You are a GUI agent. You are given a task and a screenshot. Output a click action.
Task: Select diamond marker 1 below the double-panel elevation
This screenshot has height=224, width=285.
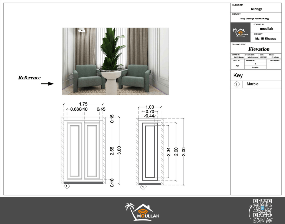(x=67, y=186)
